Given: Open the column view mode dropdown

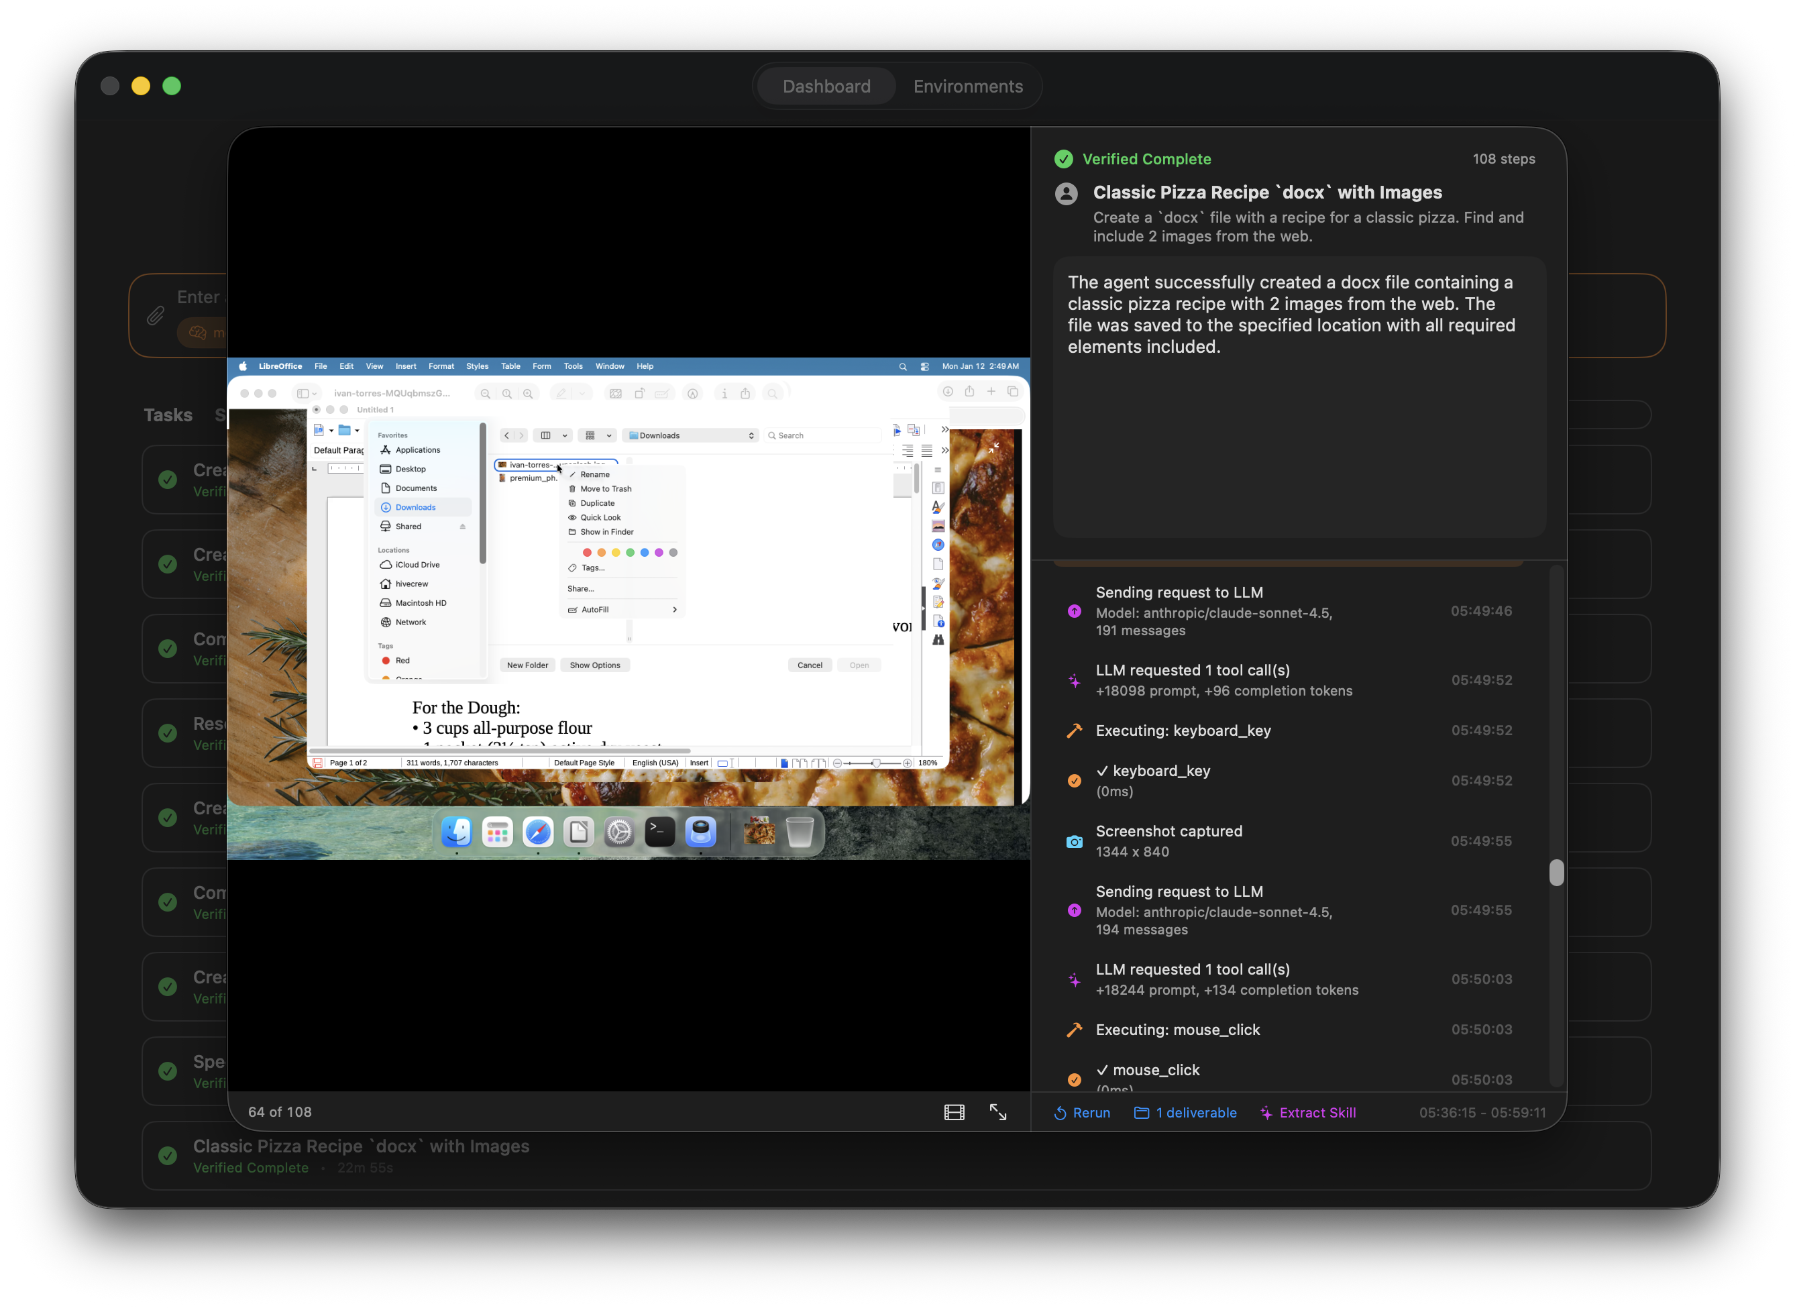Looking at the screenshot, I should (x=565, y=435).
